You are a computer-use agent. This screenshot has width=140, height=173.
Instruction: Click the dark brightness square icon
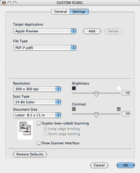(74, 88)
